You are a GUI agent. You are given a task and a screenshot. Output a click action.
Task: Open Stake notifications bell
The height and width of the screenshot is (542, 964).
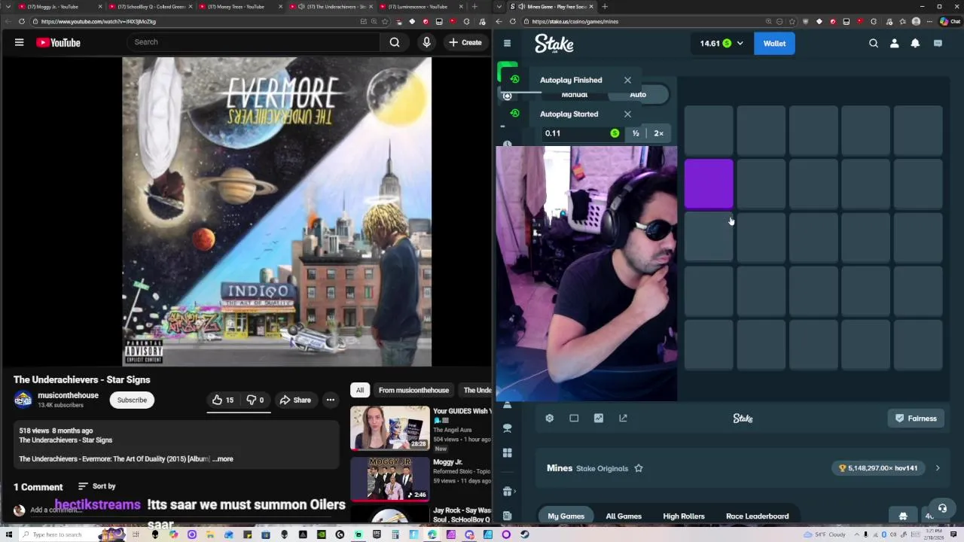point(915,44)
